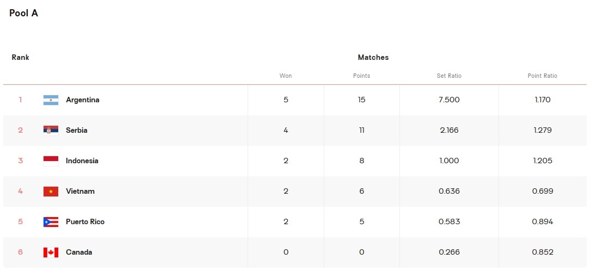Click the Argentina flag icon
The image size is (591, 271).
tap(51, 100)
